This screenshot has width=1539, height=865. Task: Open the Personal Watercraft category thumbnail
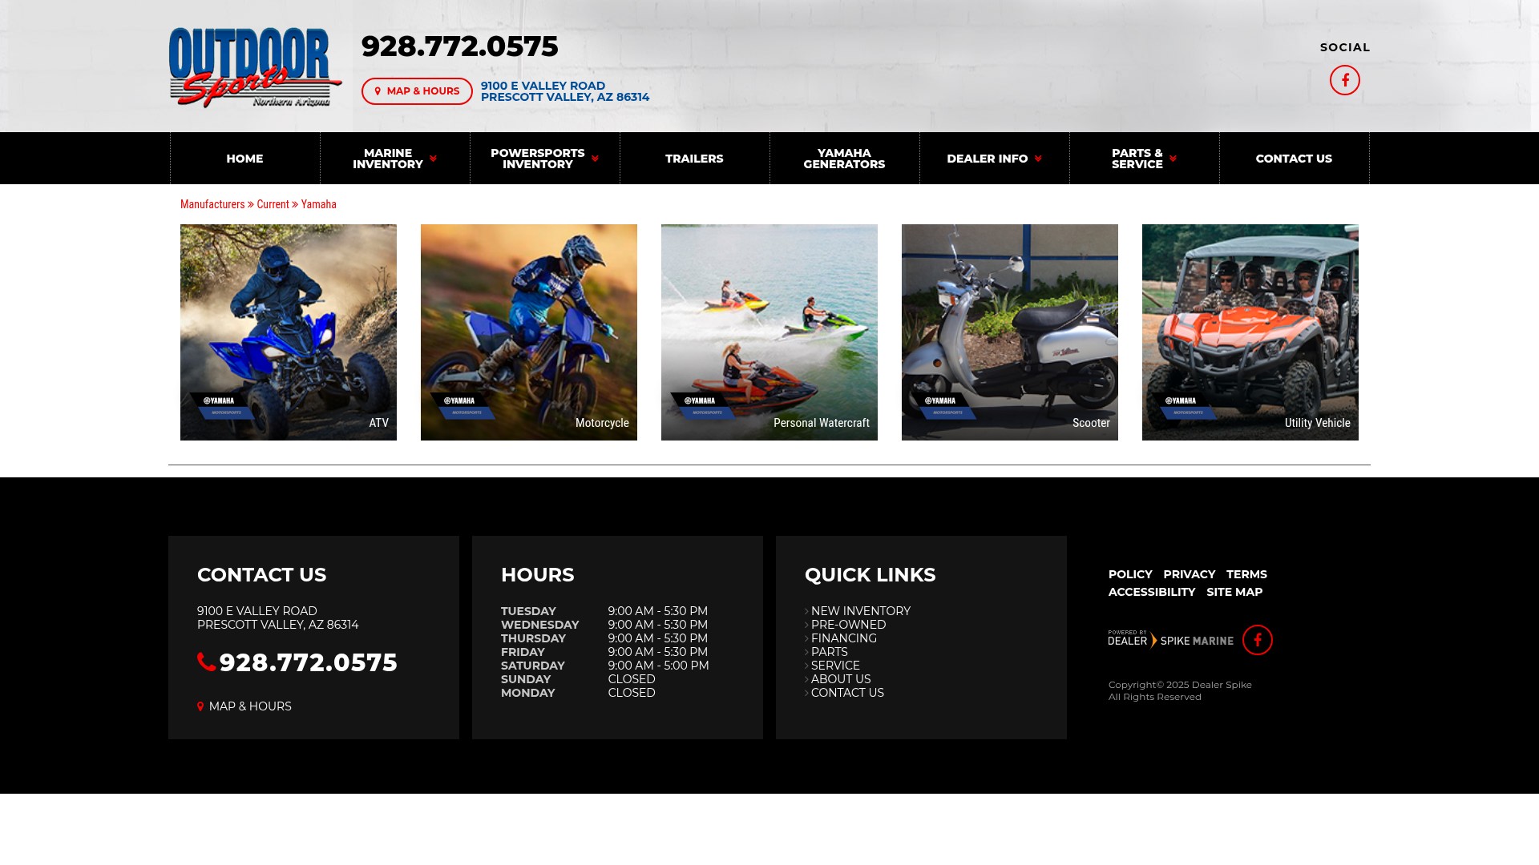769,332
